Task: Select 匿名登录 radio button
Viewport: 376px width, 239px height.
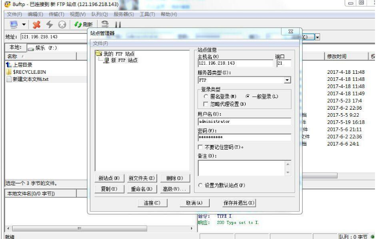Action: [206, 97]
